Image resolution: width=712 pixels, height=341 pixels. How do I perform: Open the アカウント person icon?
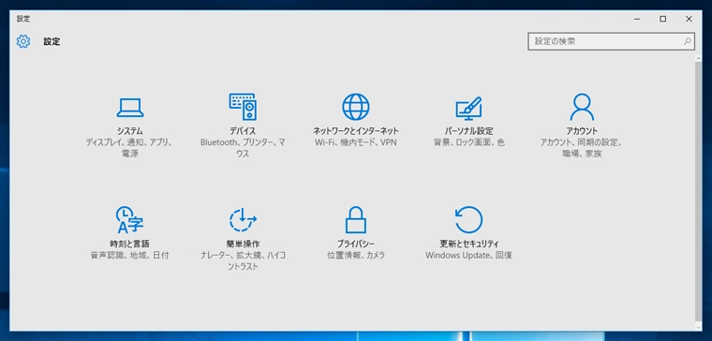coord(582,107)
